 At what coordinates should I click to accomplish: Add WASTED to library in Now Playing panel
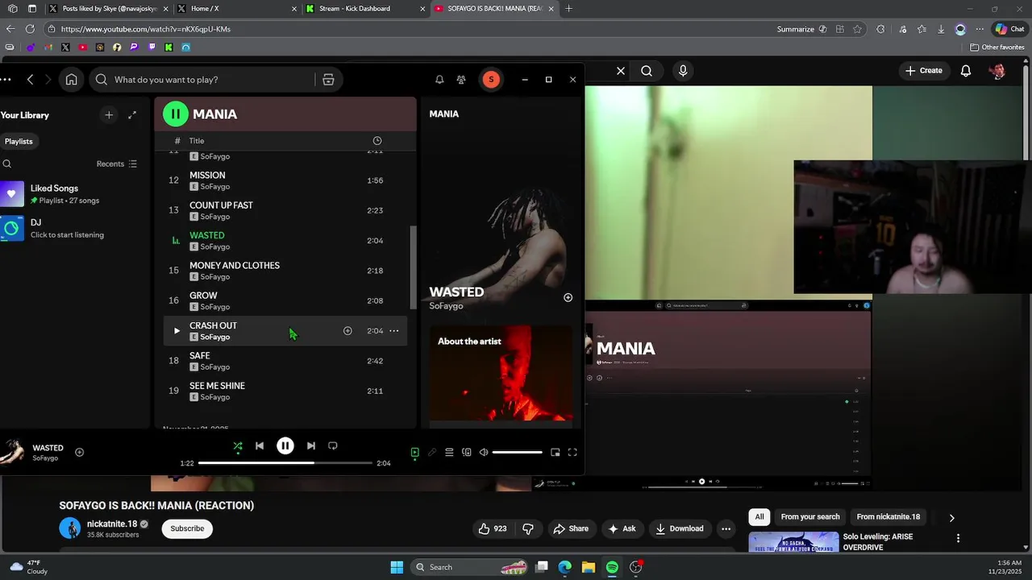[x=568, y=298]
